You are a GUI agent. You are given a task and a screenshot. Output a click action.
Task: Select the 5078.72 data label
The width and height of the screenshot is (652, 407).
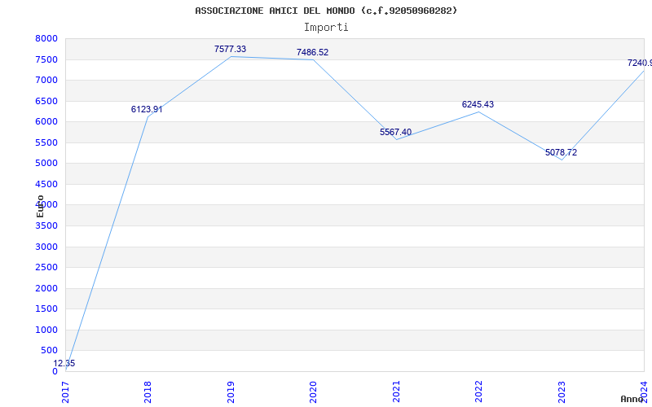coord(561,152)
